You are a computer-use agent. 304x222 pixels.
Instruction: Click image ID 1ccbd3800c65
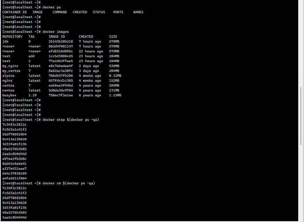click(61, 56)
